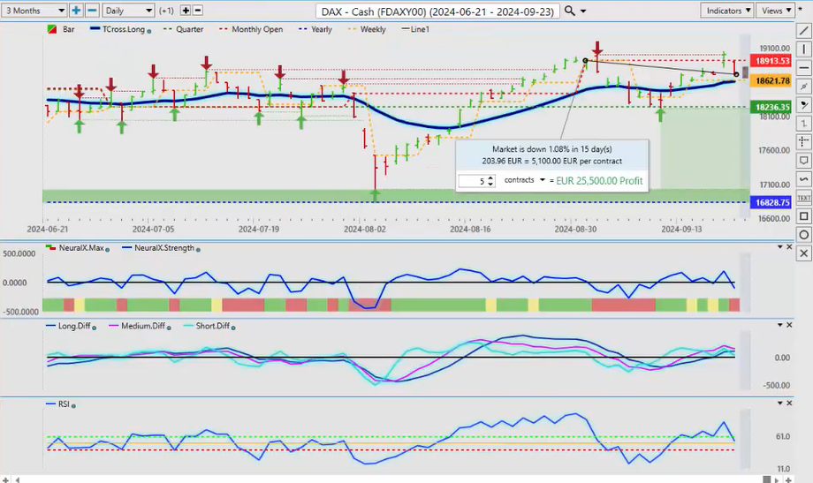813x483 pixels.
Task: Close the NeuralX indicator panel
Action: 790,246
